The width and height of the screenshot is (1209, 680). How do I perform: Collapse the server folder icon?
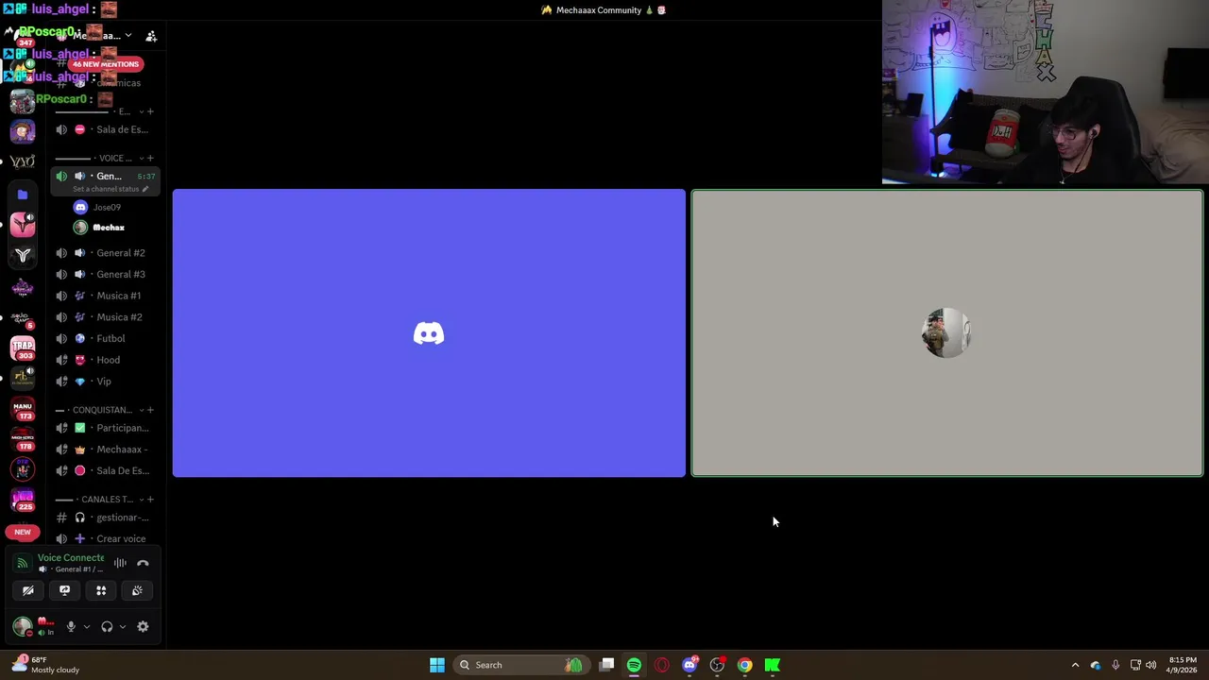(23, 195)
